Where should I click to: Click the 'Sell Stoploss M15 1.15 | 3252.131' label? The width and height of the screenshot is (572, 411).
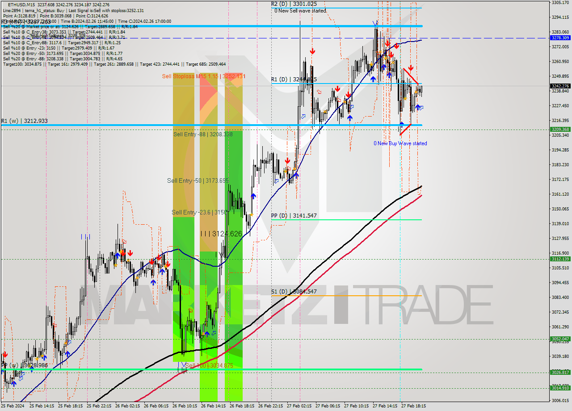point(204,76)
